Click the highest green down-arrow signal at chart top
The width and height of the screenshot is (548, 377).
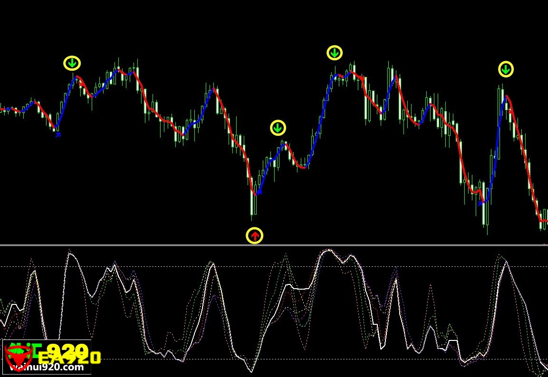(x=335, y=53)
